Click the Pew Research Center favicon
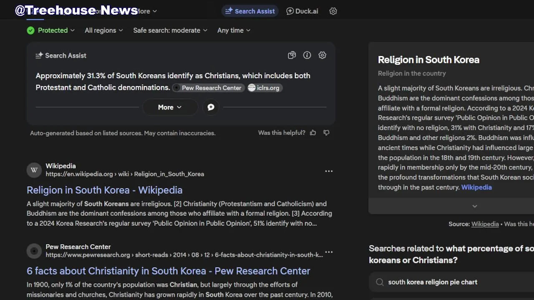Image resolution: width=534 pixels, height=300 pixels. click(34, 251)
